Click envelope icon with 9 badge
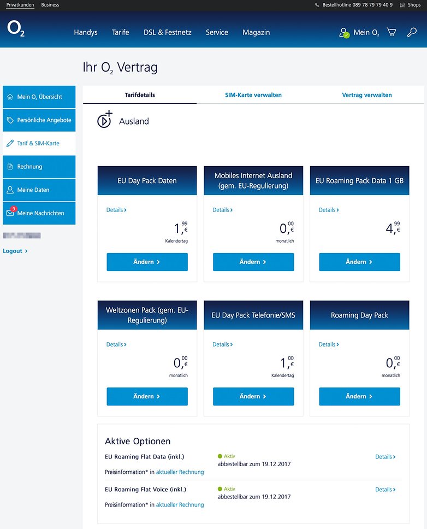The height and width of the screenshot is (529, 427). pyautogui.click(x=11, y=212)
